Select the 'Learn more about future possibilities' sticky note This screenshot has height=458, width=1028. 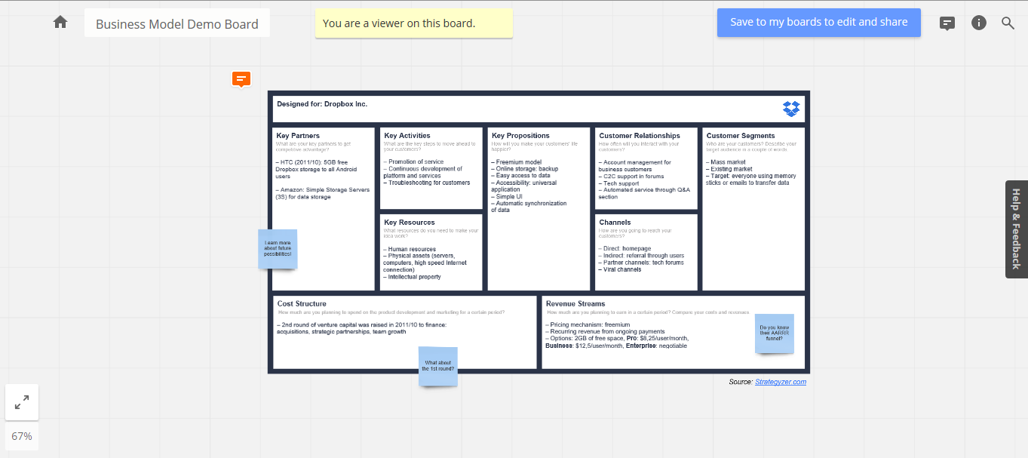click(278, 250)
